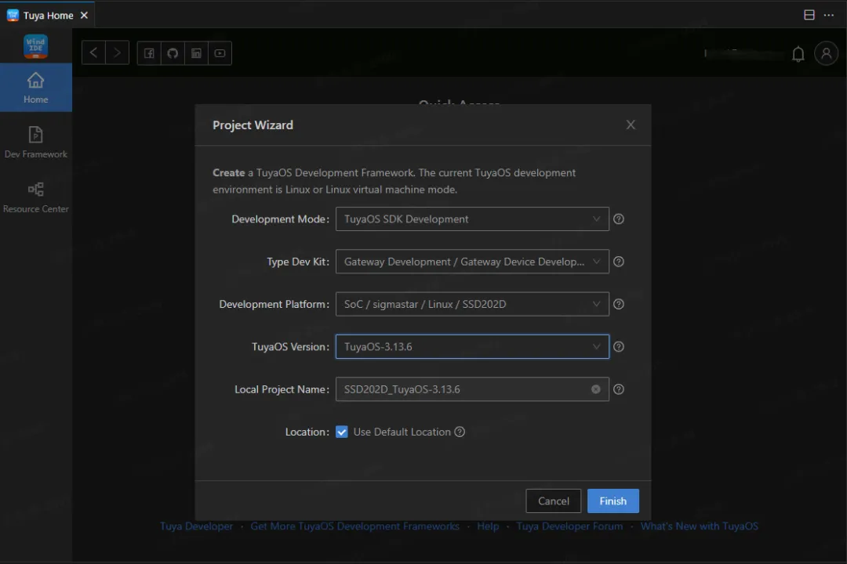
Task: Open the notifications bell
Action: pos(798,54)
